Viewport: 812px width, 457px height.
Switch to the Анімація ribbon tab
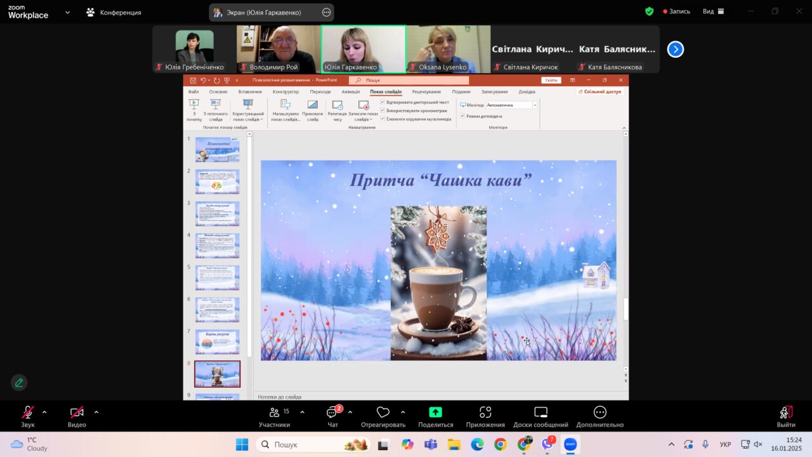coord(350,91)
